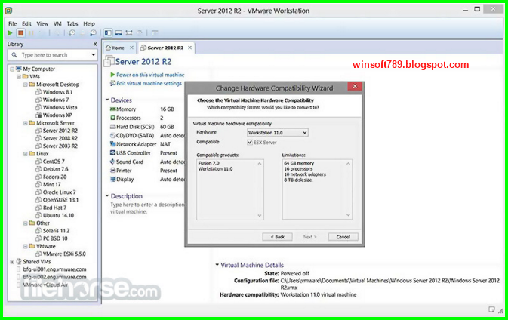Click the Display device icon

112,179
